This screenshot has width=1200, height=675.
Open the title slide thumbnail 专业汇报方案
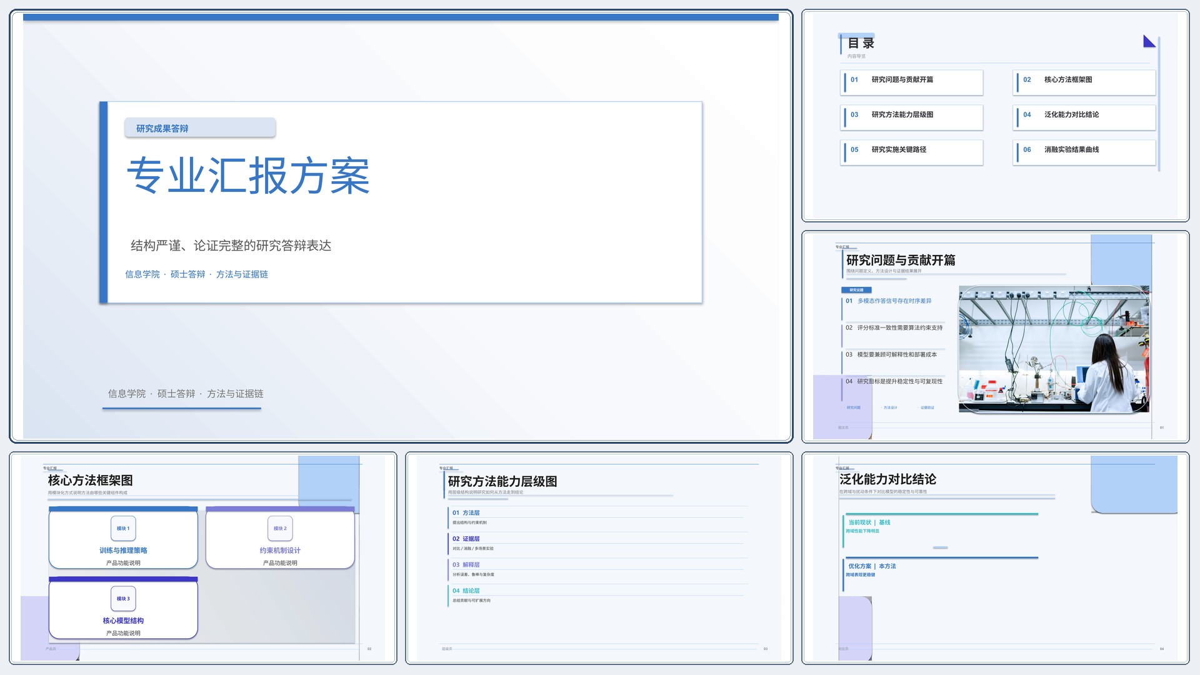[x=401, y=226]
